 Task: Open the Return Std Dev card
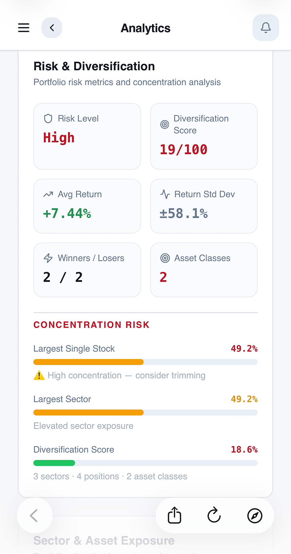[204, 206]
